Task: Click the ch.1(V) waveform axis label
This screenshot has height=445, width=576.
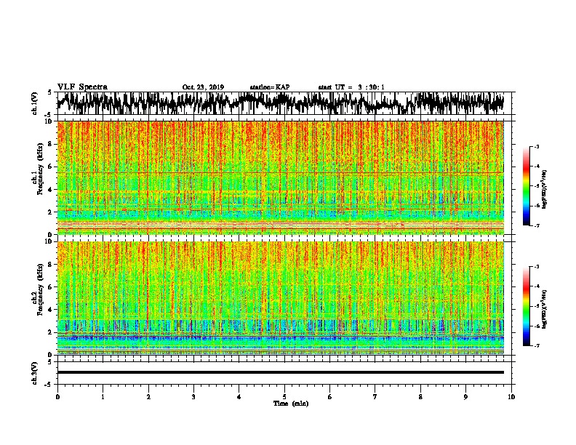Action: [35, 103]
